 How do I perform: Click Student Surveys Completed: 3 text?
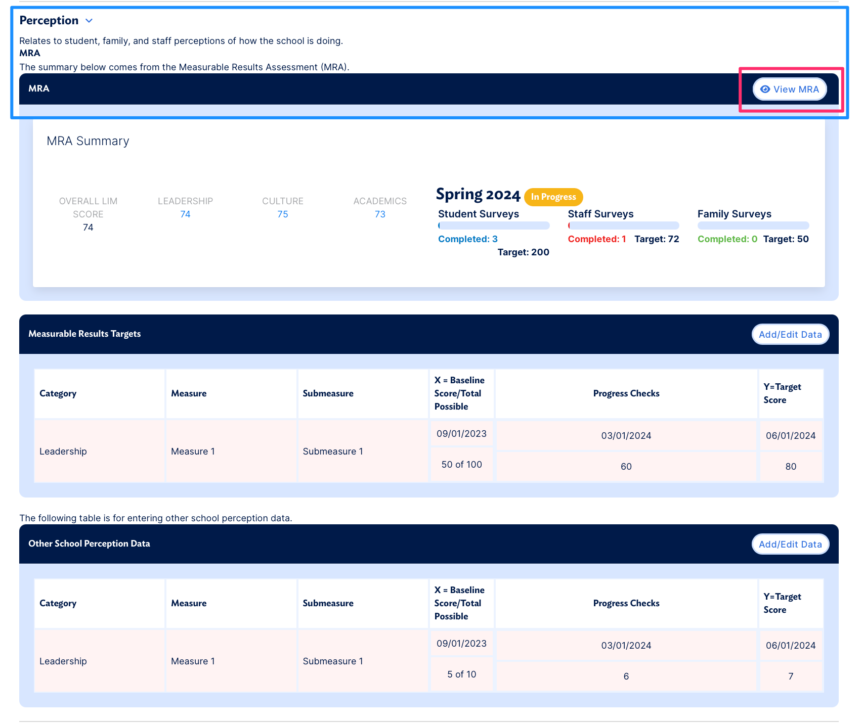467,239
